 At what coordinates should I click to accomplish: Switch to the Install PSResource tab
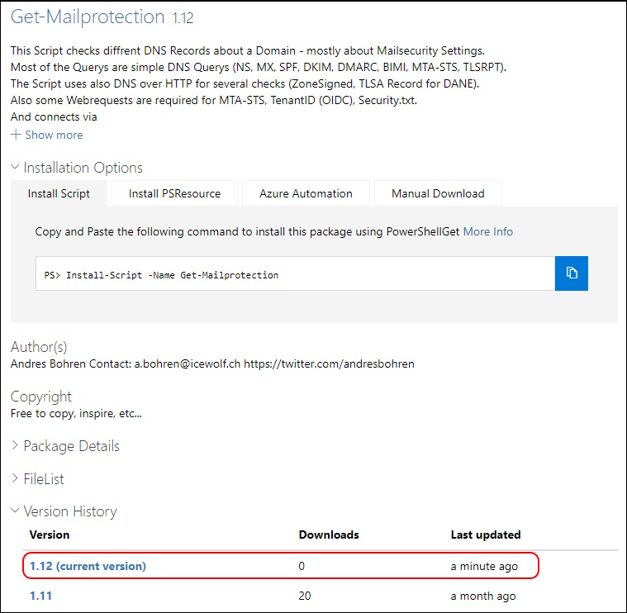[x=174, y=193]
